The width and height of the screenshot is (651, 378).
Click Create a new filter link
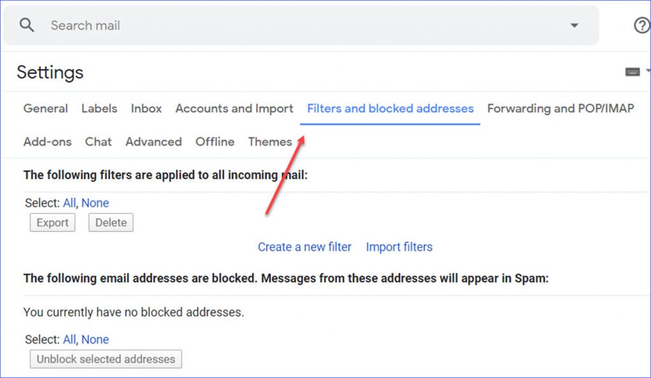(x=305, y=247)
